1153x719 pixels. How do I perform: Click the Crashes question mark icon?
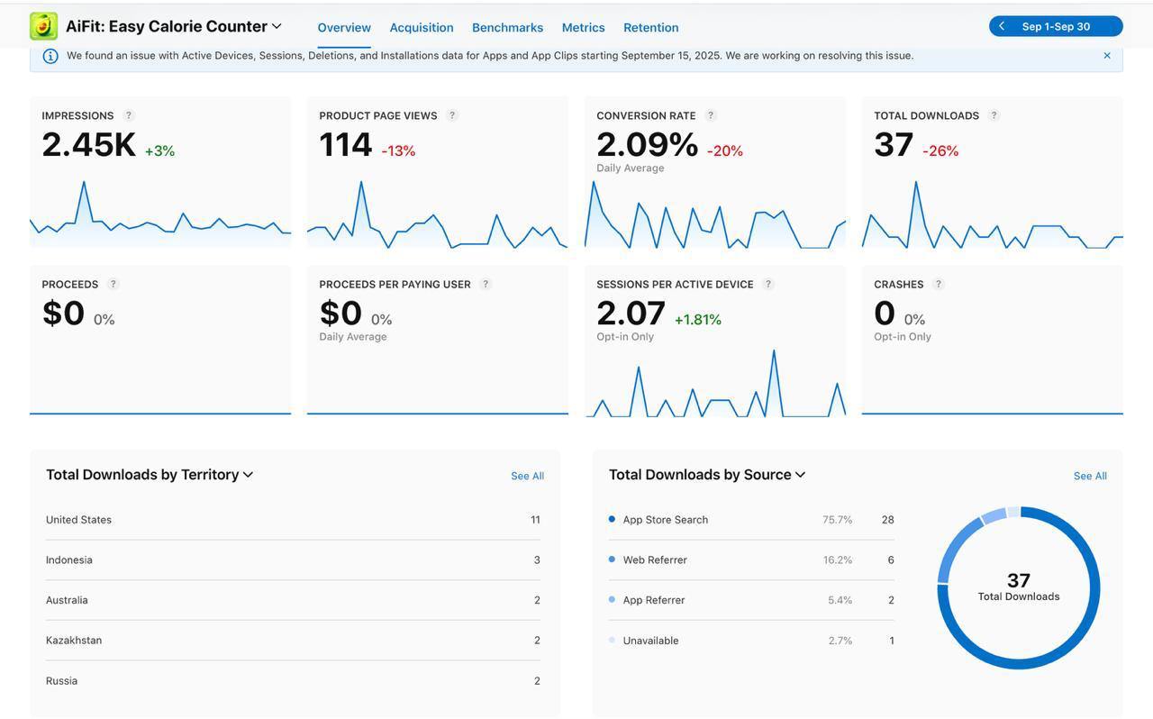(x=938, y=284)
